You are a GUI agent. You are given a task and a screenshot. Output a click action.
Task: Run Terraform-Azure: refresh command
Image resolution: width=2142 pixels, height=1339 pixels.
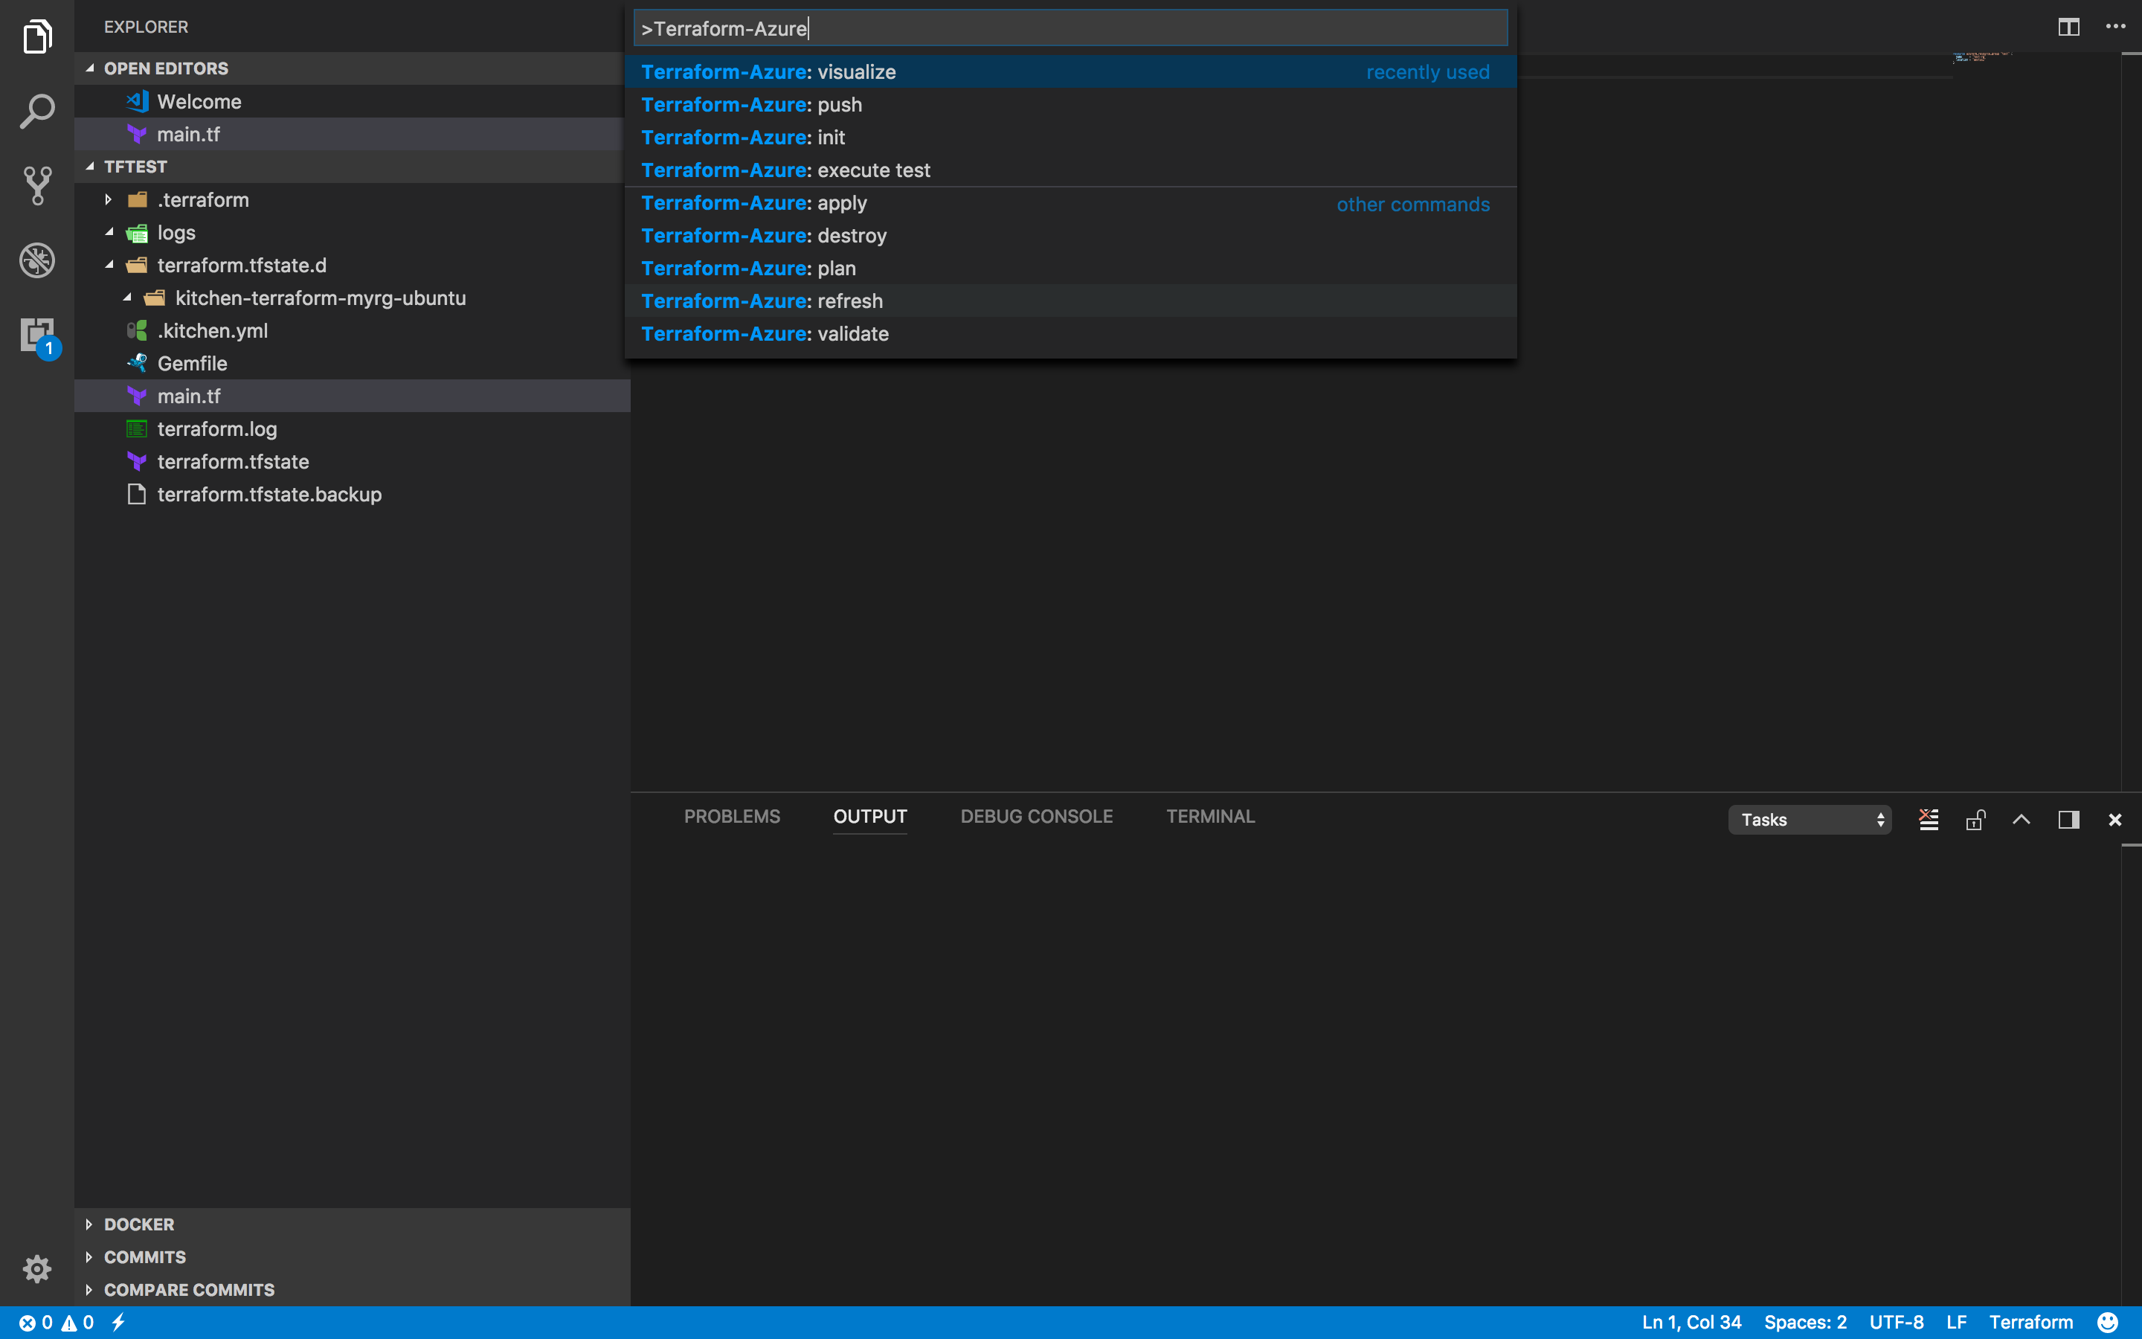click(1070, 301)
